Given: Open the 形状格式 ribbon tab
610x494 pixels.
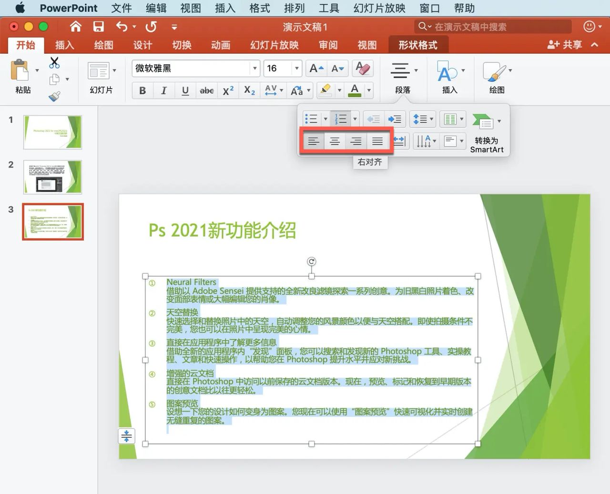Looking at the screenshot, I should (x=418, y=45).
